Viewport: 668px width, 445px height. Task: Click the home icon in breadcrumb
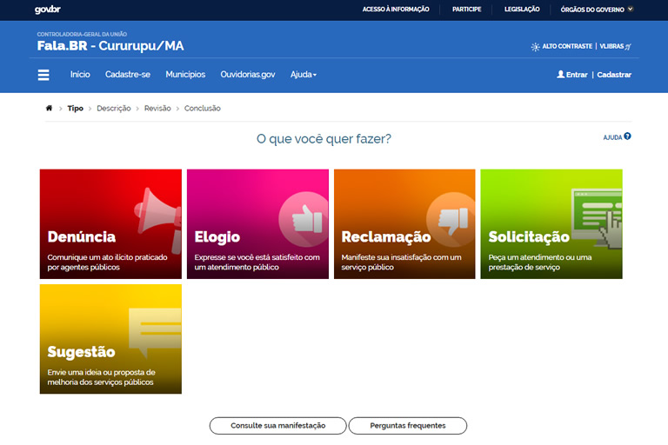pos(49,109)
